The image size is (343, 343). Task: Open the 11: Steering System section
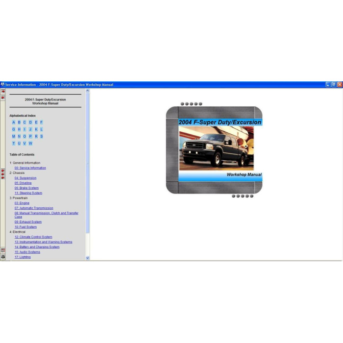(x=28, y=193)
